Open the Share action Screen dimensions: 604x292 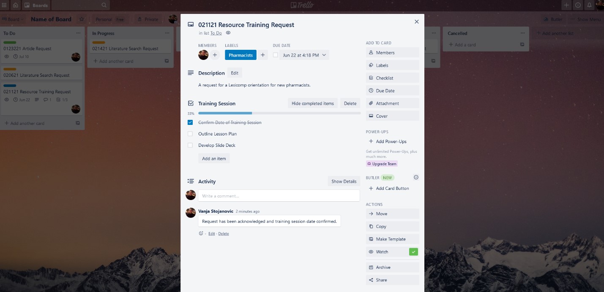click(392, 280)
